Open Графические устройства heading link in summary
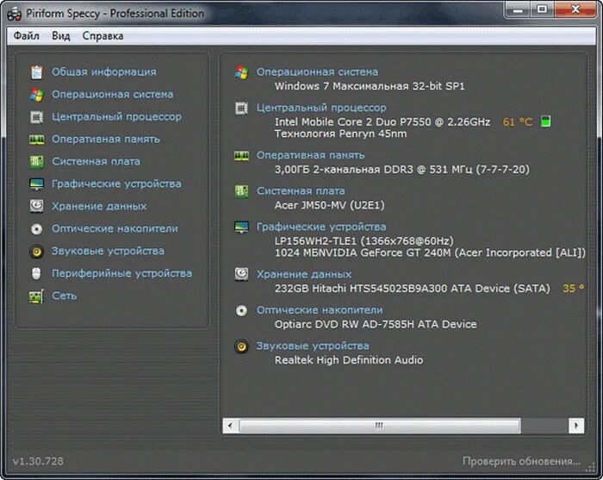Viewport: 603px width, 480px height. click(x=321, y=227)
